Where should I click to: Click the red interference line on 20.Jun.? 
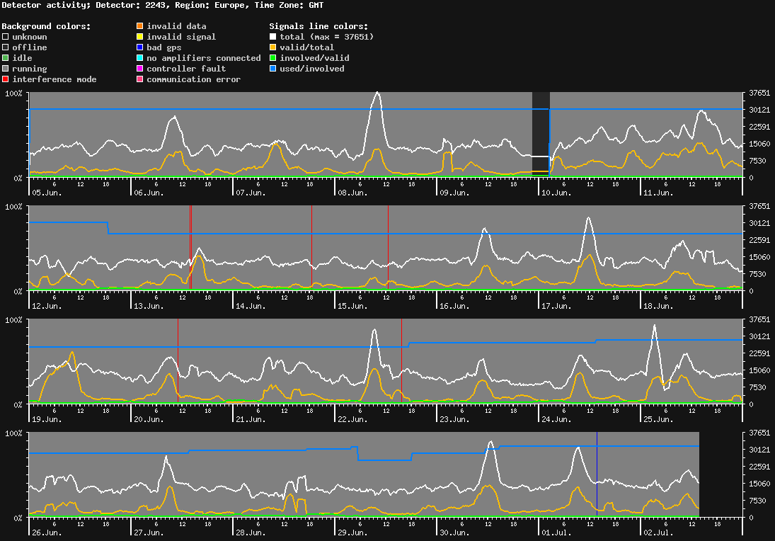pos(178,361)
